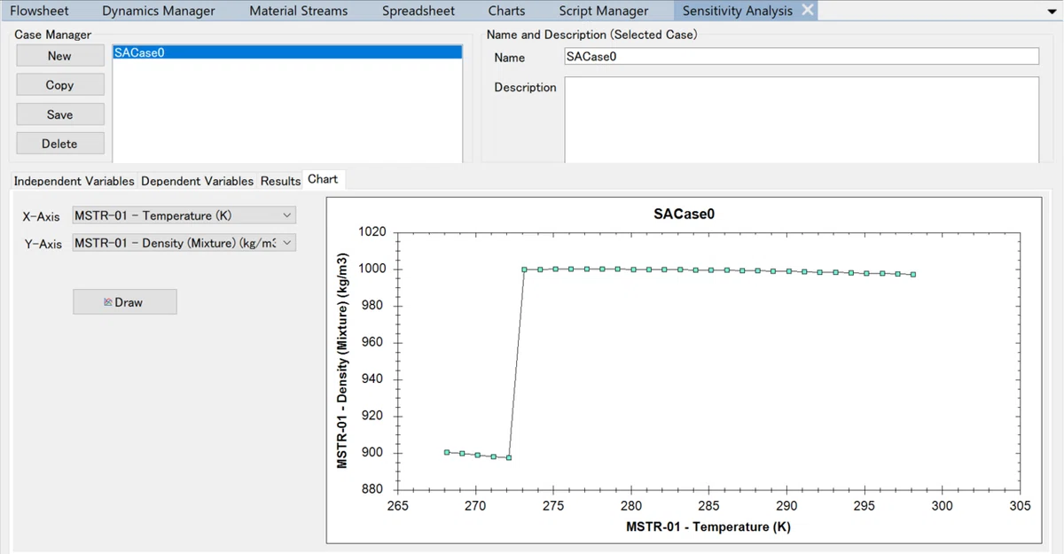Click the MSTR-01 Density axis title

[x=342, y=360]
